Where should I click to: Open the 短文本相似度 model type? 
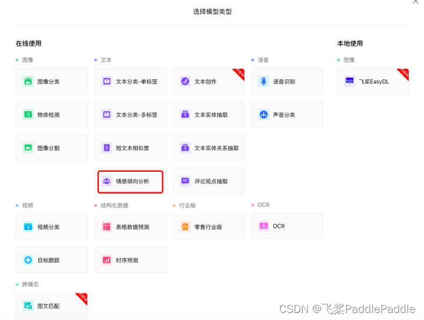click(130, 148)
